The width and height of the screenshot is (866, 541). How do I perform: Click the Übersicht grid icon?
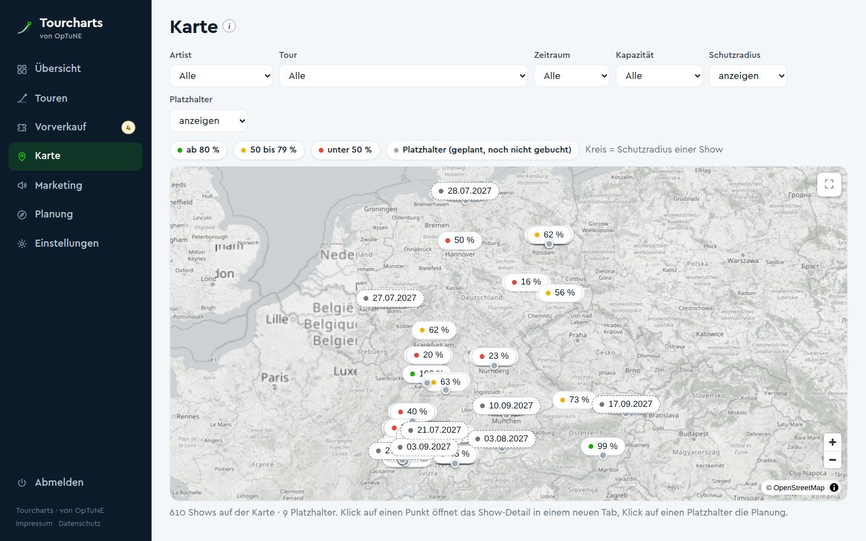(22, 69)
